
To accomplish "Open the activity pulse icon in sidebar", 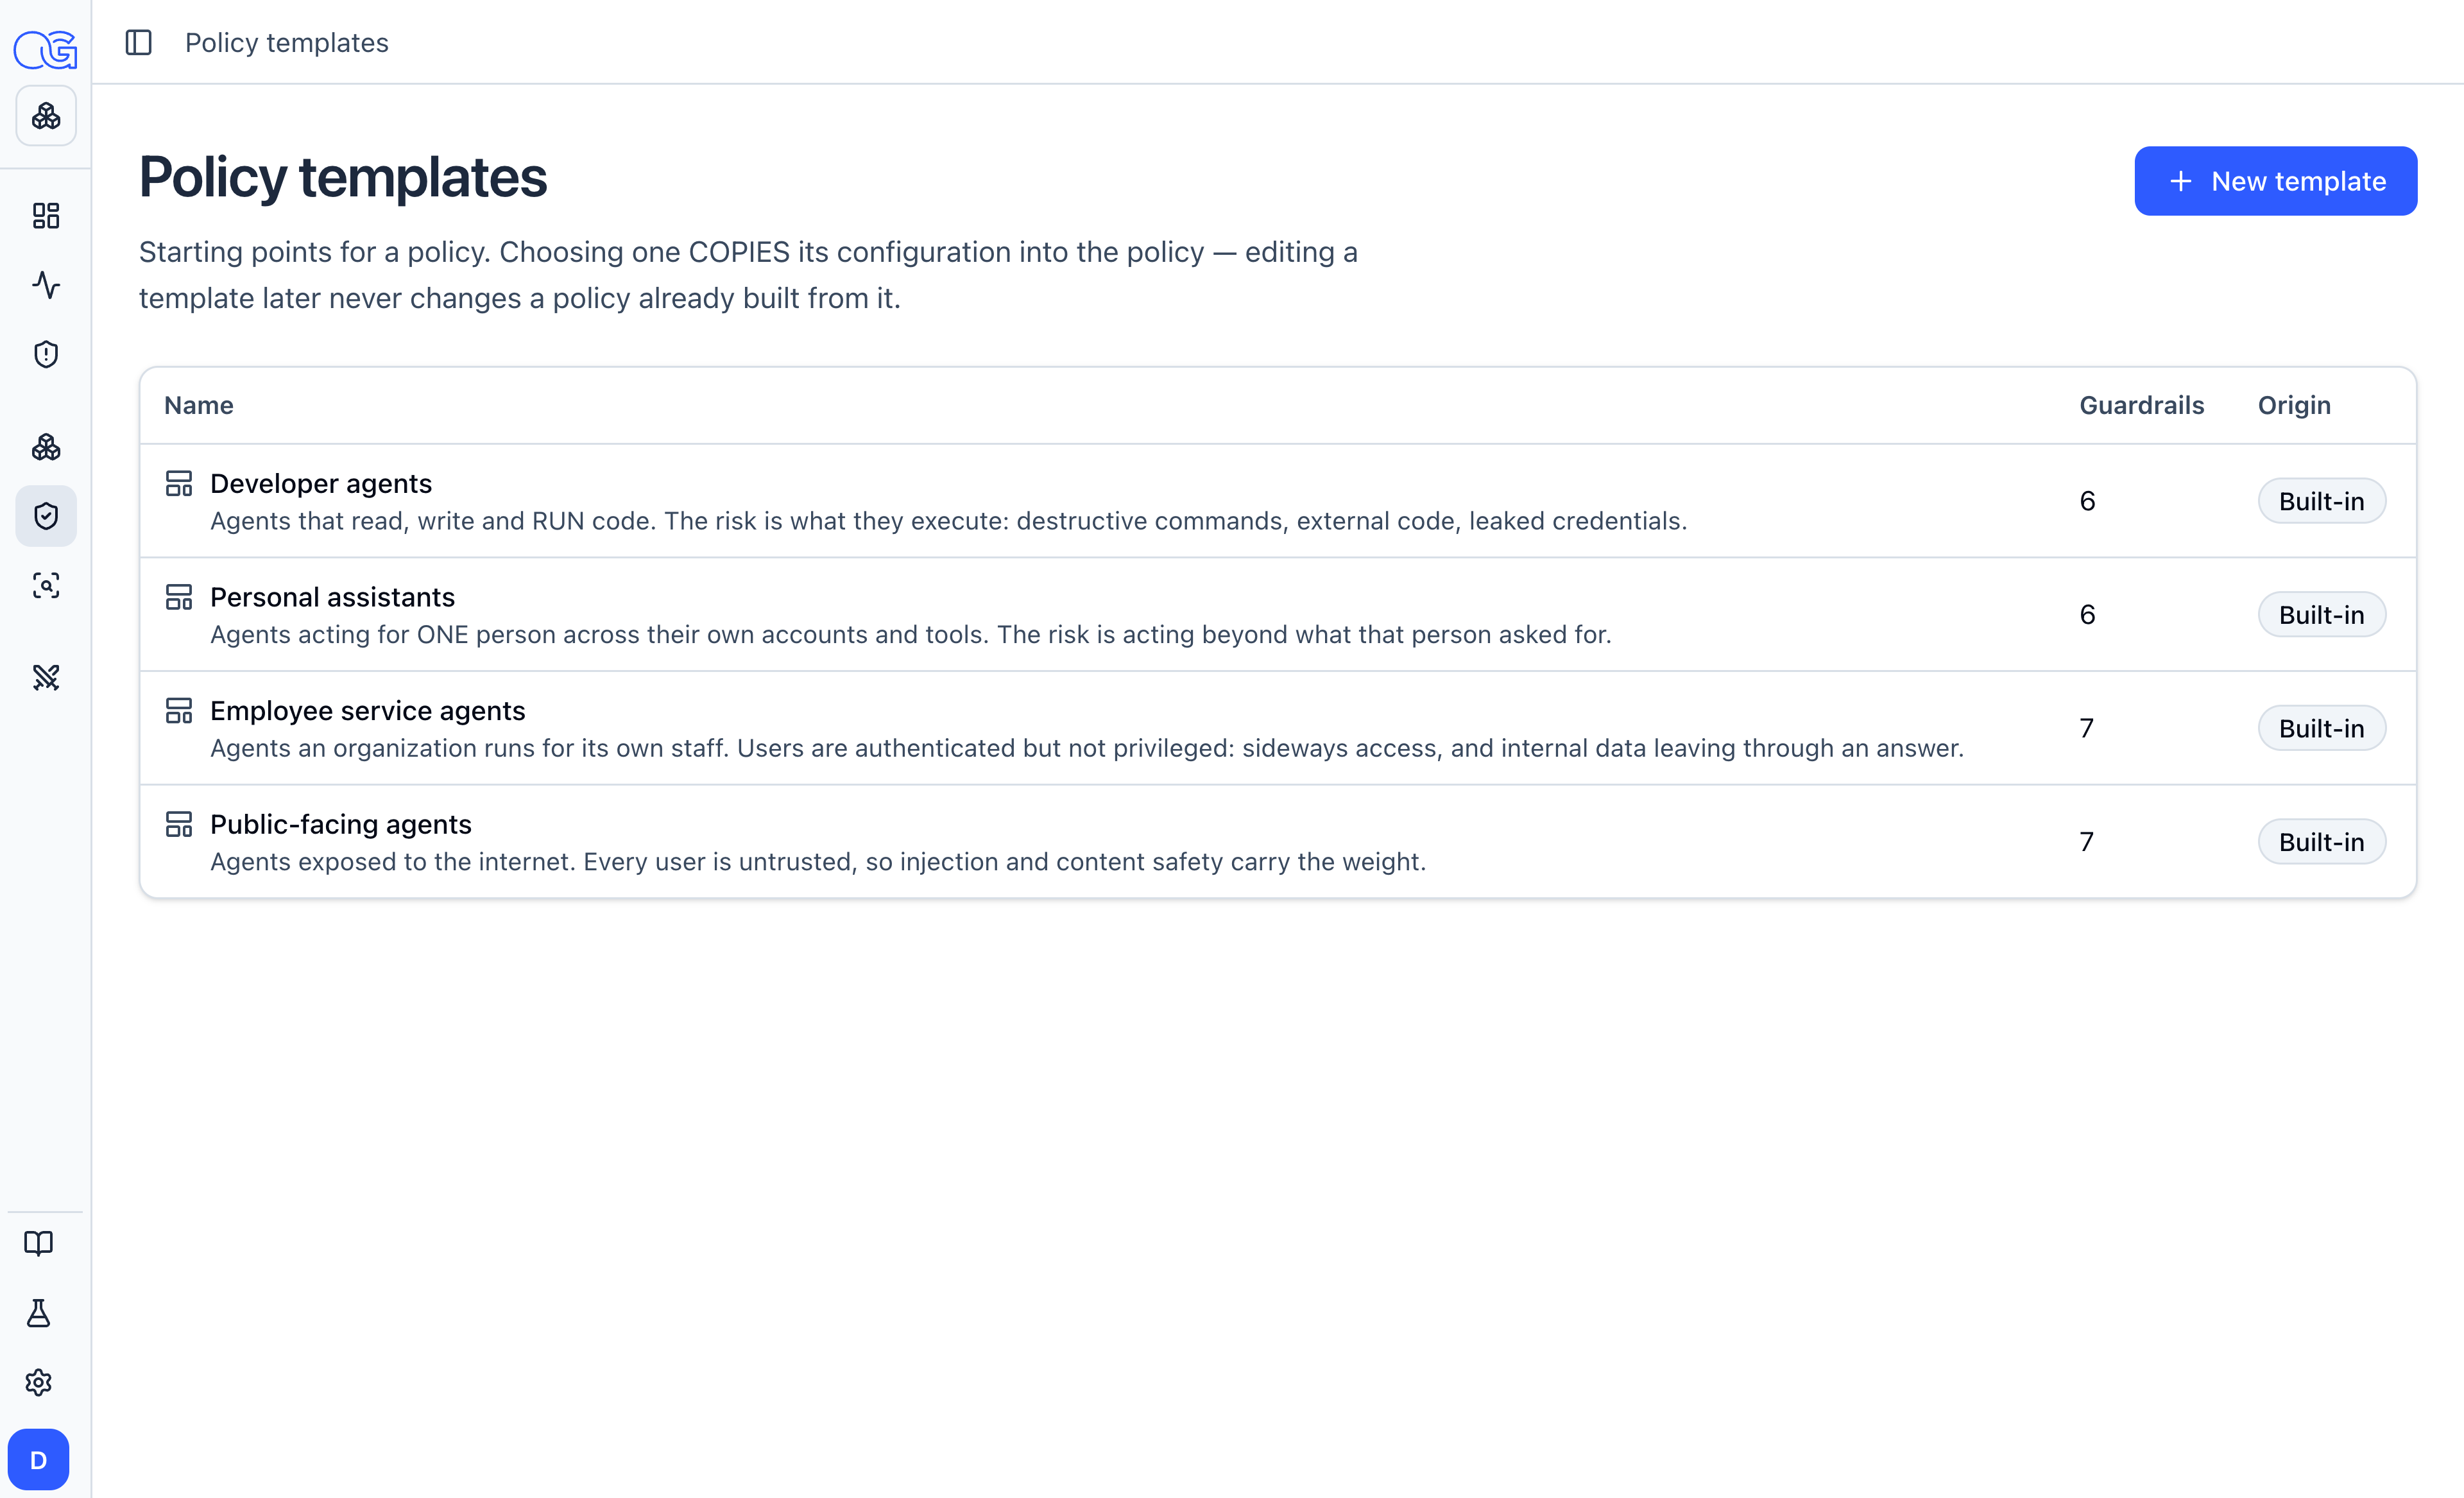I will (x=46, y=285).
